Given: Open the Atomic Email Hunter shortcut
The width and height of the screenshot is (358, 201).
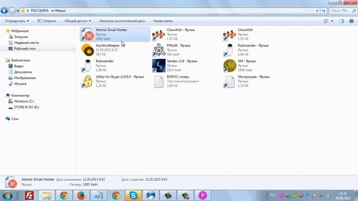Looking at the screenshot, I should click(115, 34).
